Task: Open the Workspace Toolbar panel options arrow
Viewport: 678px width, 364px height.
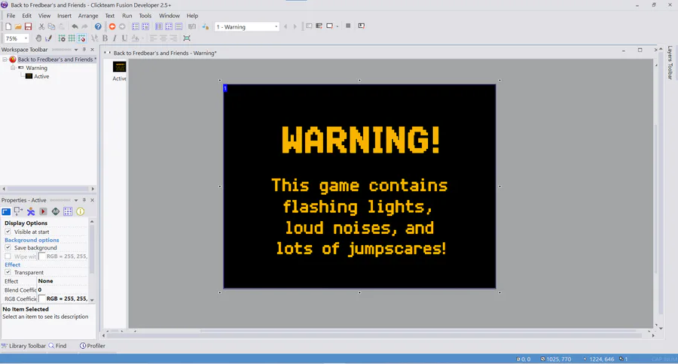Action: pos(76,50)
